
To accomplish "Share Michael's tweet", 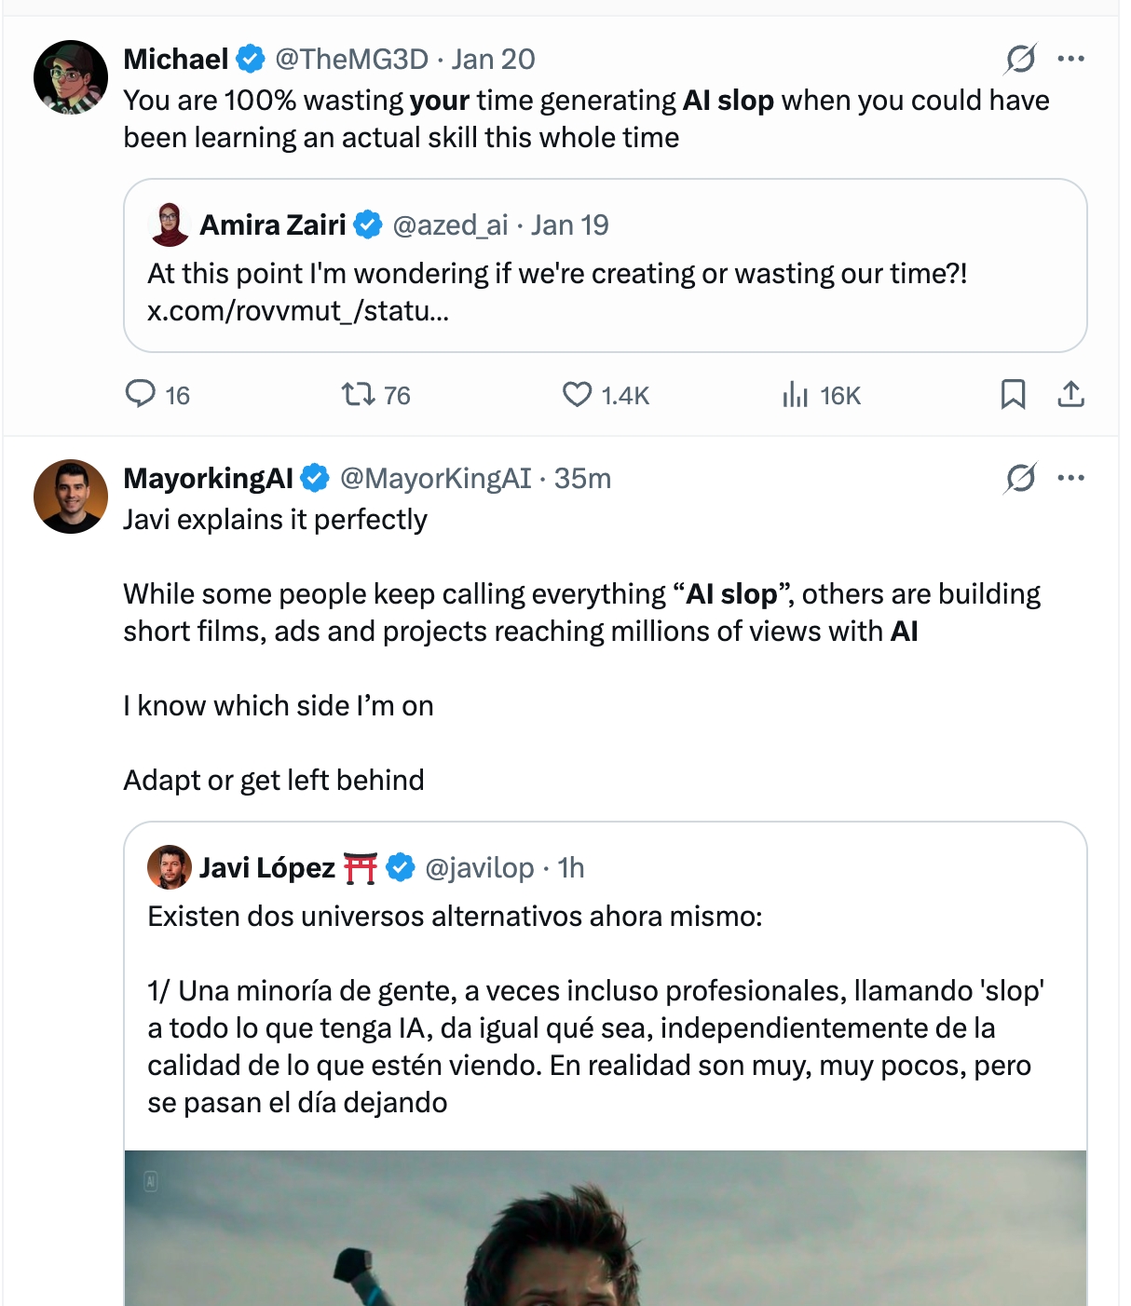I will pos(1072,395).
